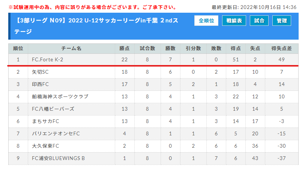Click team name バリエンテオンセFC
Screen dimensions: 305x172
tap(56, 133)
